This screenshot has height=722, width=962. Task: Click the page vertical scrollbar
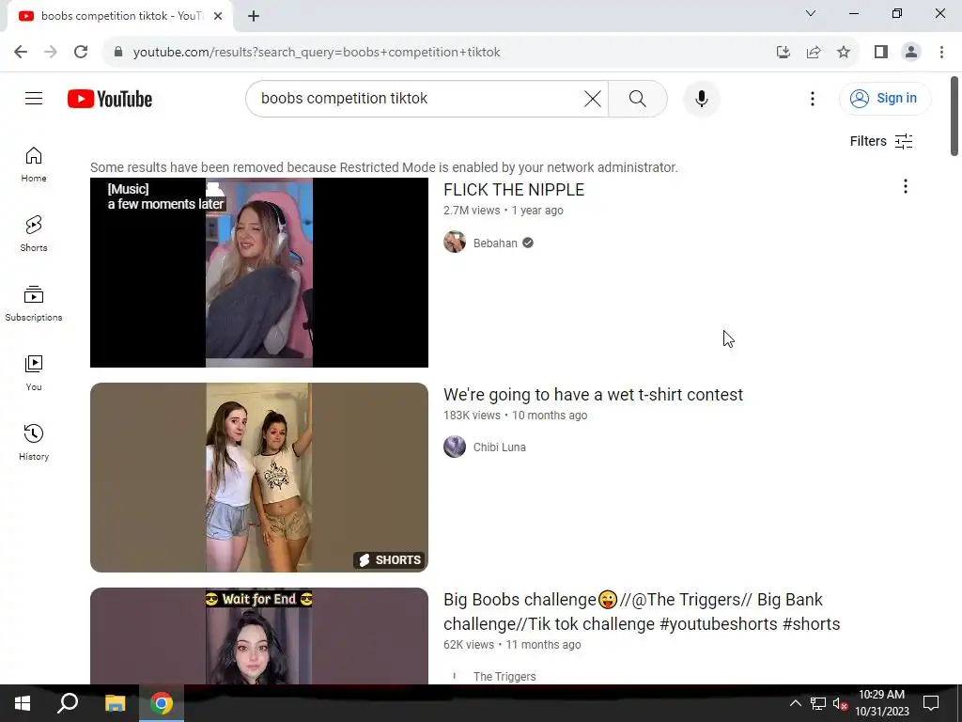954,117
